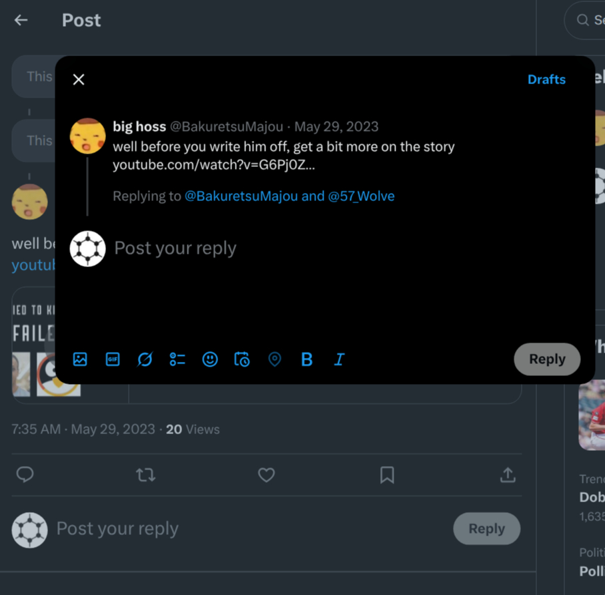Click the Grok enhance icon in toolbar

[145, 359]
